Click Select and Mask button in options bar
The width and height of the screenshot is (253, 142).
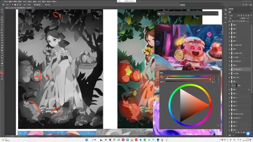(x=48, y=5)
